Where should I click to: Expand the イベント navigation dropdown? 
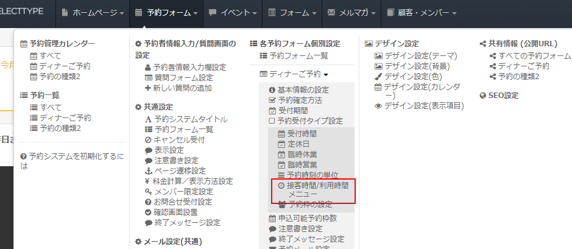tap(232, 12)
